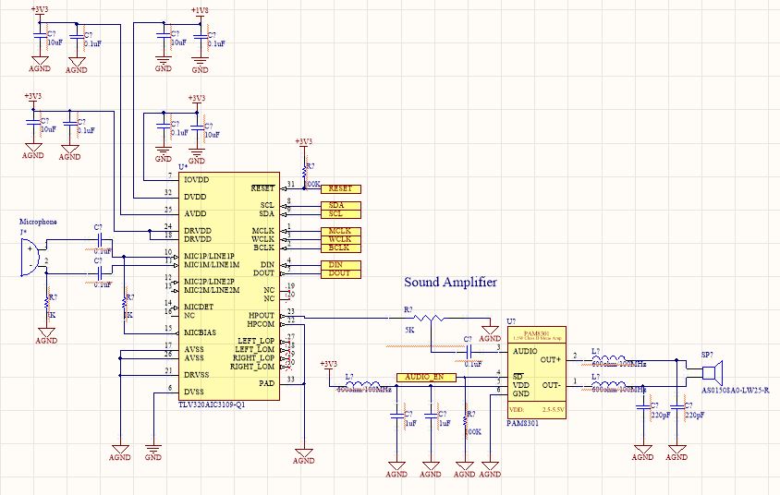The image size is (780, 495).
Task: Select the GND symbol below DVSS
Action: (153, 452)
